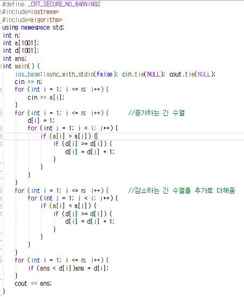Collapse the if (a[i] > a[j]) block
Viewport: 244px width, 297px height.
1,136
